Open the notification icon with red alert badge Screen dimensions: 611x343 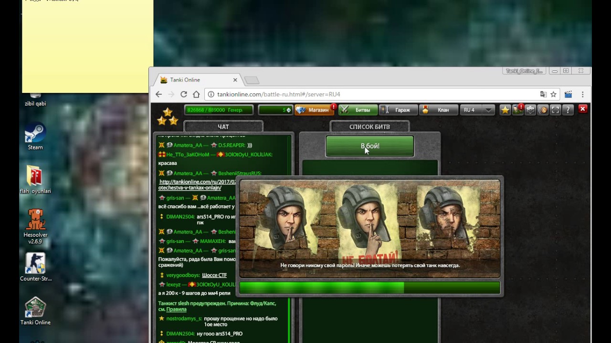coord(518,110)
